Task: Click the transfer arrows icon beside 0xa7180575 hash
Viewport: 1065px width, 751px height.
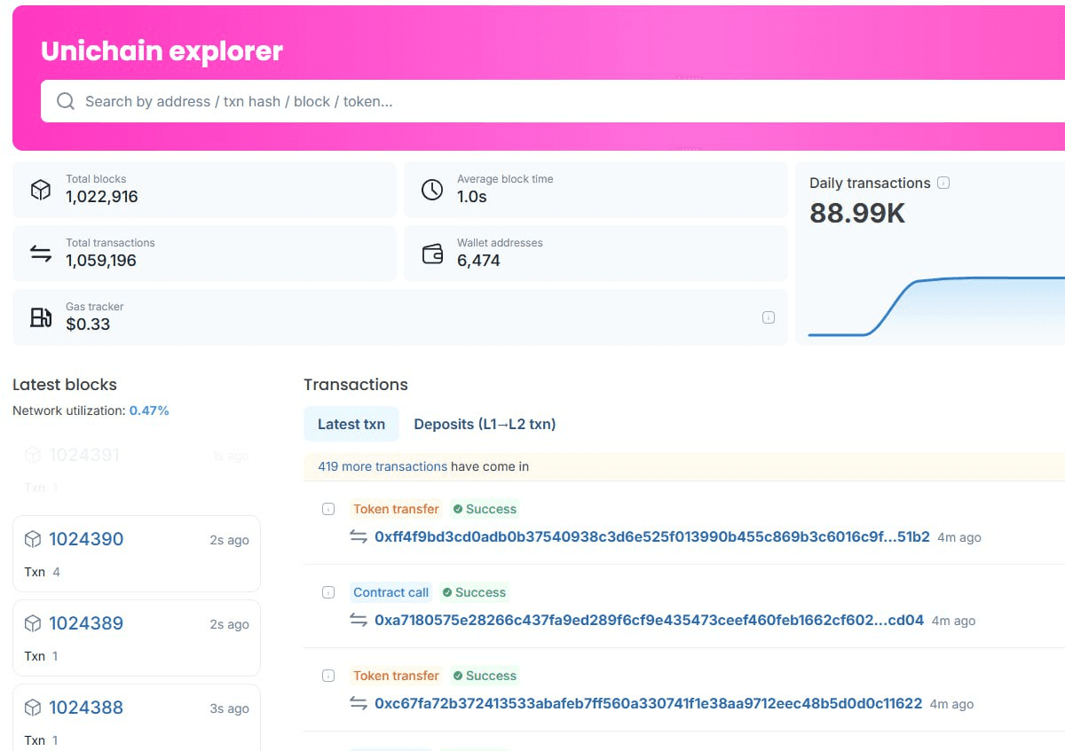Action: point(359,621)
